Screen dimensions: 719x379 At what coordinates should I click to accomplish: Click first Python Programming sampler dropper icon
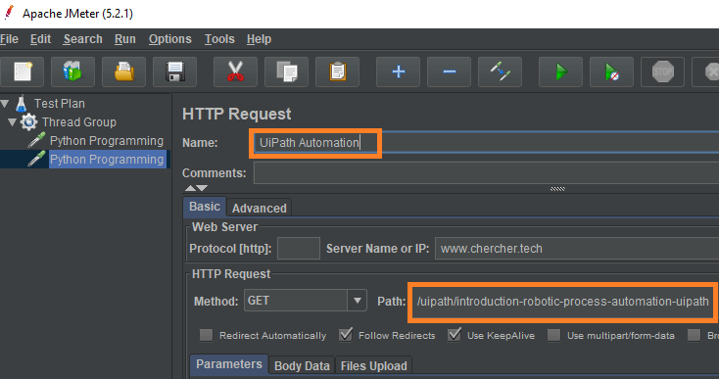point(36,141)
